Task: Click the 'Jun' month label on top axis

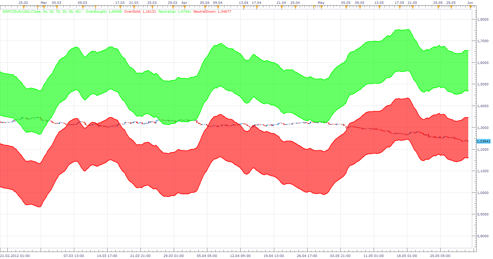Action: pos(470,3)
